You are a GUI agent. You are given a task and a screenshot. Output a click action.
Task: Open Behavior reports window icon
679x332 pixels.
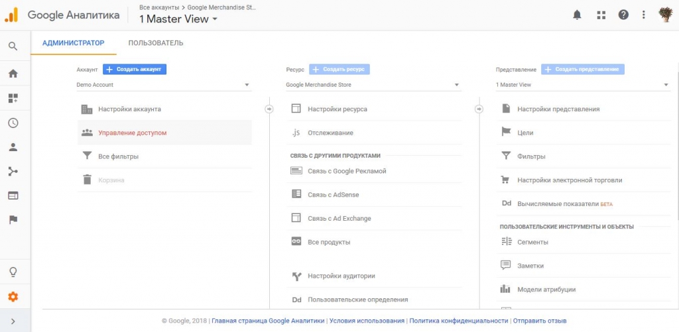pos(13,195)
